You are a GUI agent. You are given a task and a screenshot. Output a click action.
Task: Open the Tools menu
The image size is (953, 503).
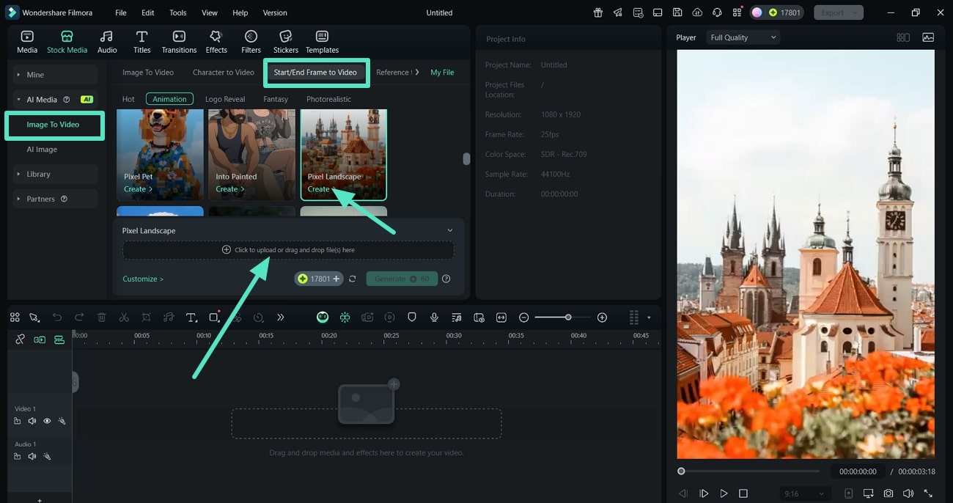177,12
